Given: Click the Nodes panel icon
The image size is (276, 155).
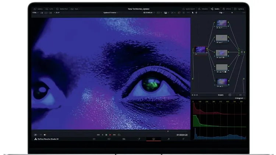Looking at the screenshot, I should click(x=215, y=8).
